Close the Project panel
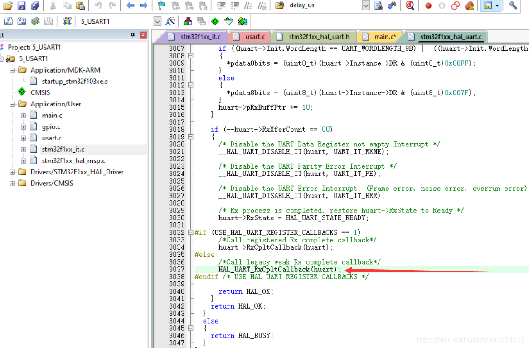Viewport: 529px width, 348px height. point(143,35)
